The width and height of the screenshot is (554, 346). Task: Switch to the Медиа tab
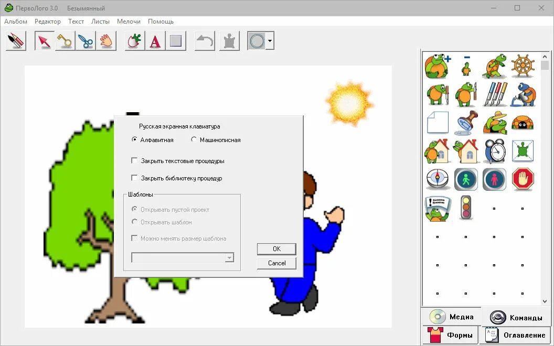[452, 317]
